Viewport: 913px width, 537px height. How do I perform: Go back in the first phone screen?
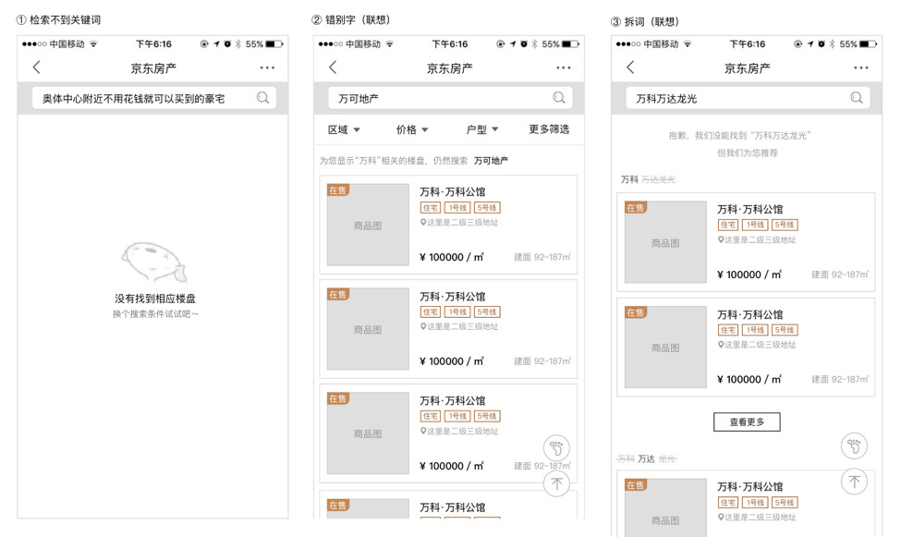[x=37, y=67]
